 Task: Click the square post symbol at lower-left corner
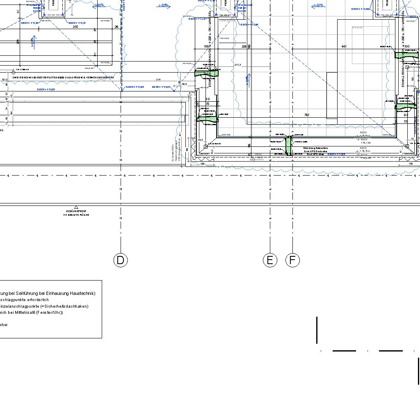coord(206,146)
